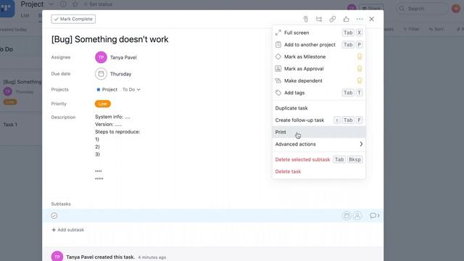
Task: Click the subtask branch icon in task header
Action: (x=319, y=20)
